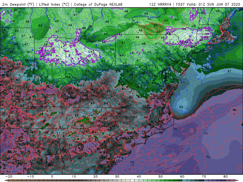The width and height of the screenshot is (243, 182).
Task: Click the '-10' color scale label
Action: pyautogui.click(x=30, y=177)
